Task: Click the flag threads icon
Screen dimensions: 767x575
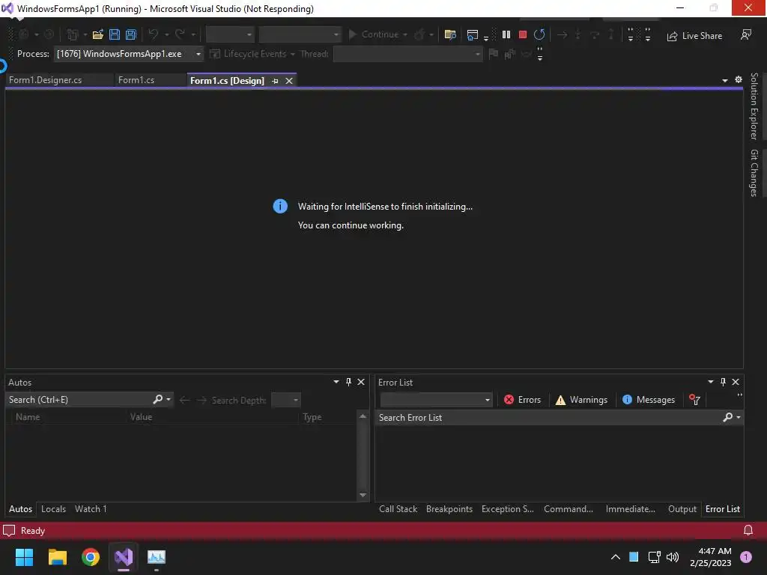Action: [494, 54]
